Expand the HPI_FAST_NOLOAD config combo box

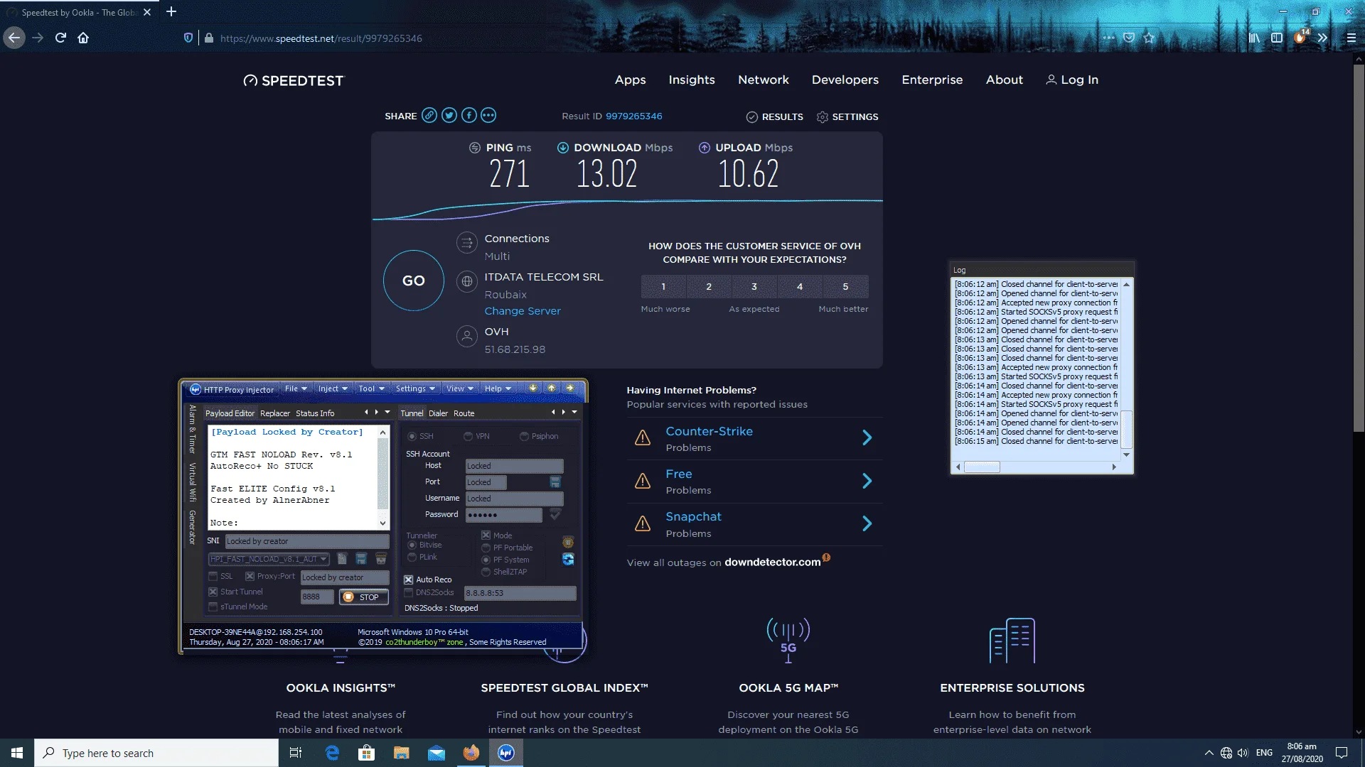pos(323,559)
